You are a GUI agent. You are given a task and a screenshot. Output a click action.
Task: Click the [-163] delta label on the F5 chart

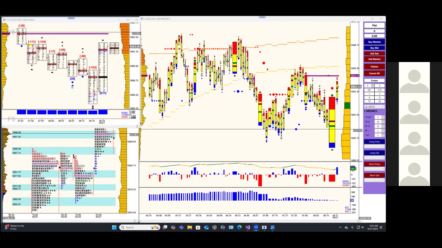click(x=93, y=68)
